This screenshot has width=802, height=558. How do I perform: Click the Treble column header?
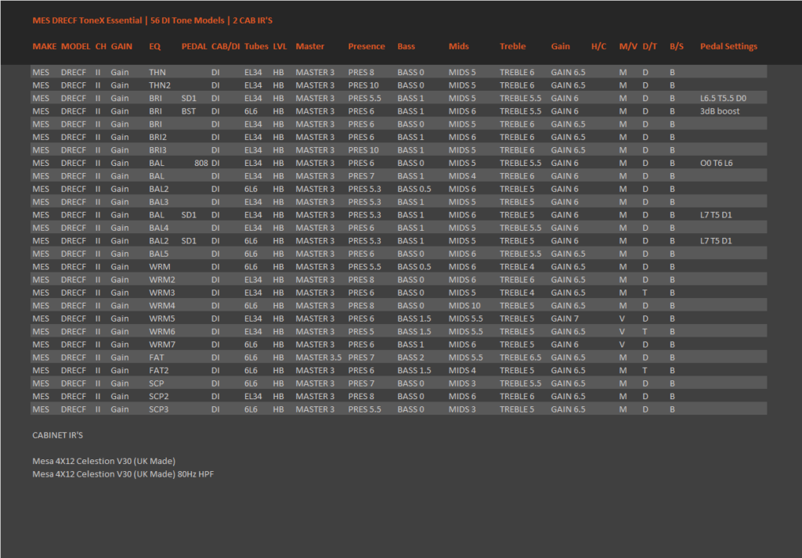coord(512,46)
